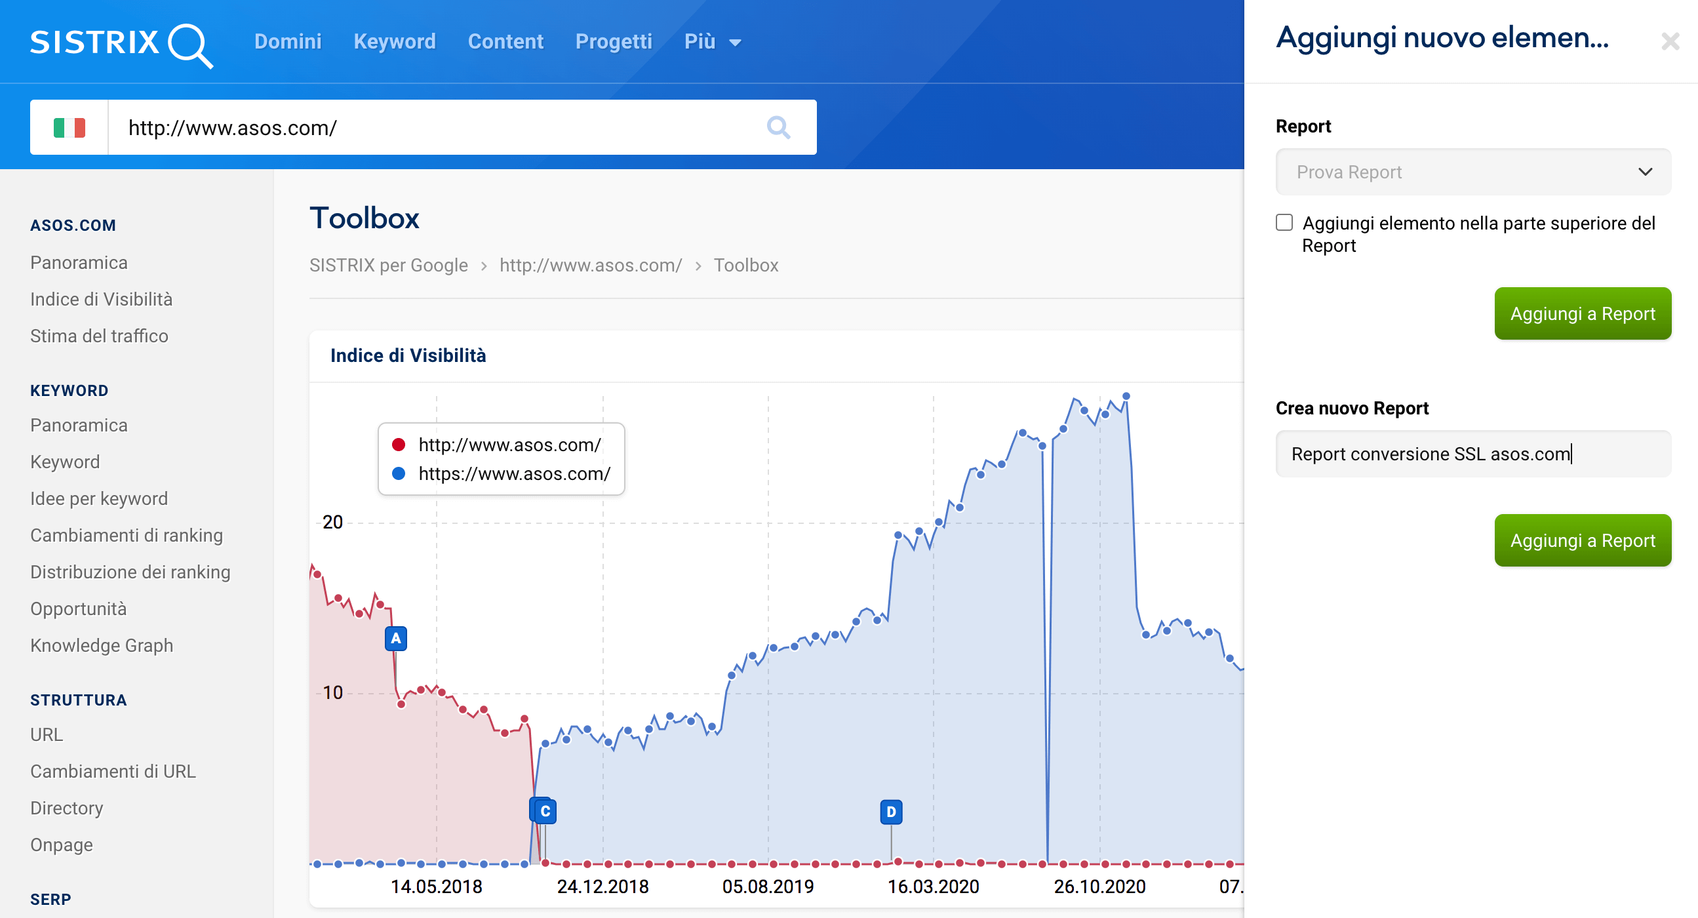The width and height of the screenshot is (1698, 918).
Task: Toggle red http://www.asos.com/ legend entry
Action: pos(496,445)
